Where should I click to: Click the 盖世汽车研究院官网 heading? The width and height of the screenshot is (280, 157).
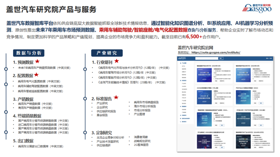click(x=195, y=48)
